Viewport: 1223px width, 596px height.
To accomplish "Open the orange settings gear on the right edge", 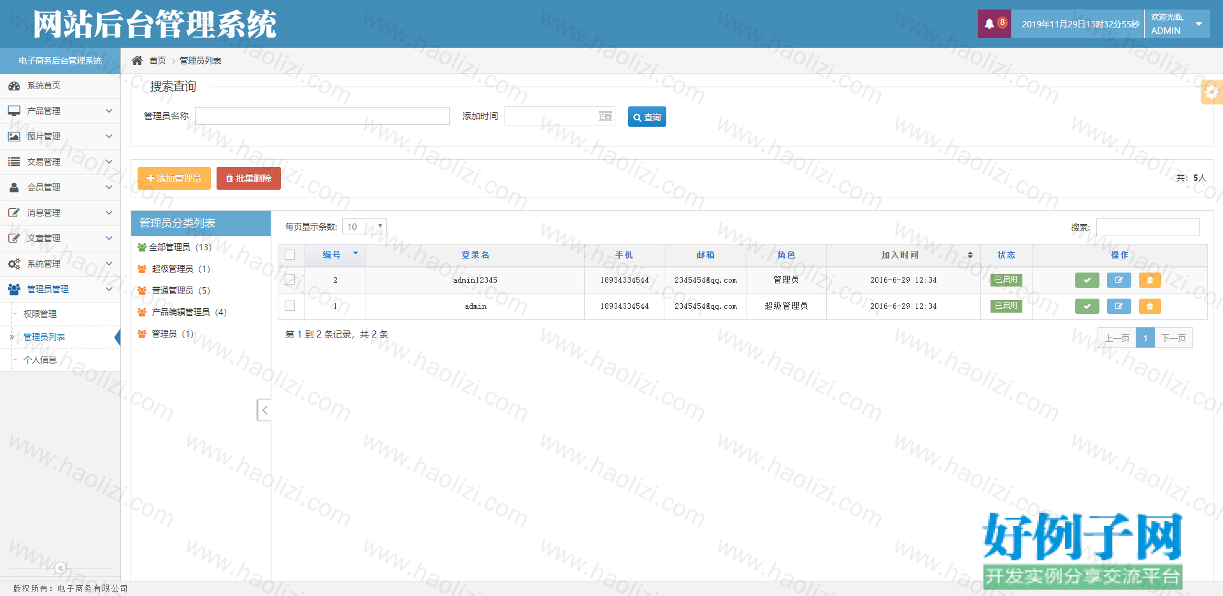I will click(1212, 92).
